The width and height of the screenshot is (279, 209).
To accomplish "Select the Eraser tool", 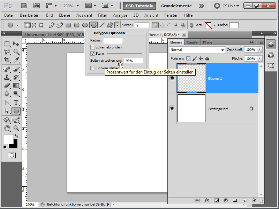I will pos(7,85).
